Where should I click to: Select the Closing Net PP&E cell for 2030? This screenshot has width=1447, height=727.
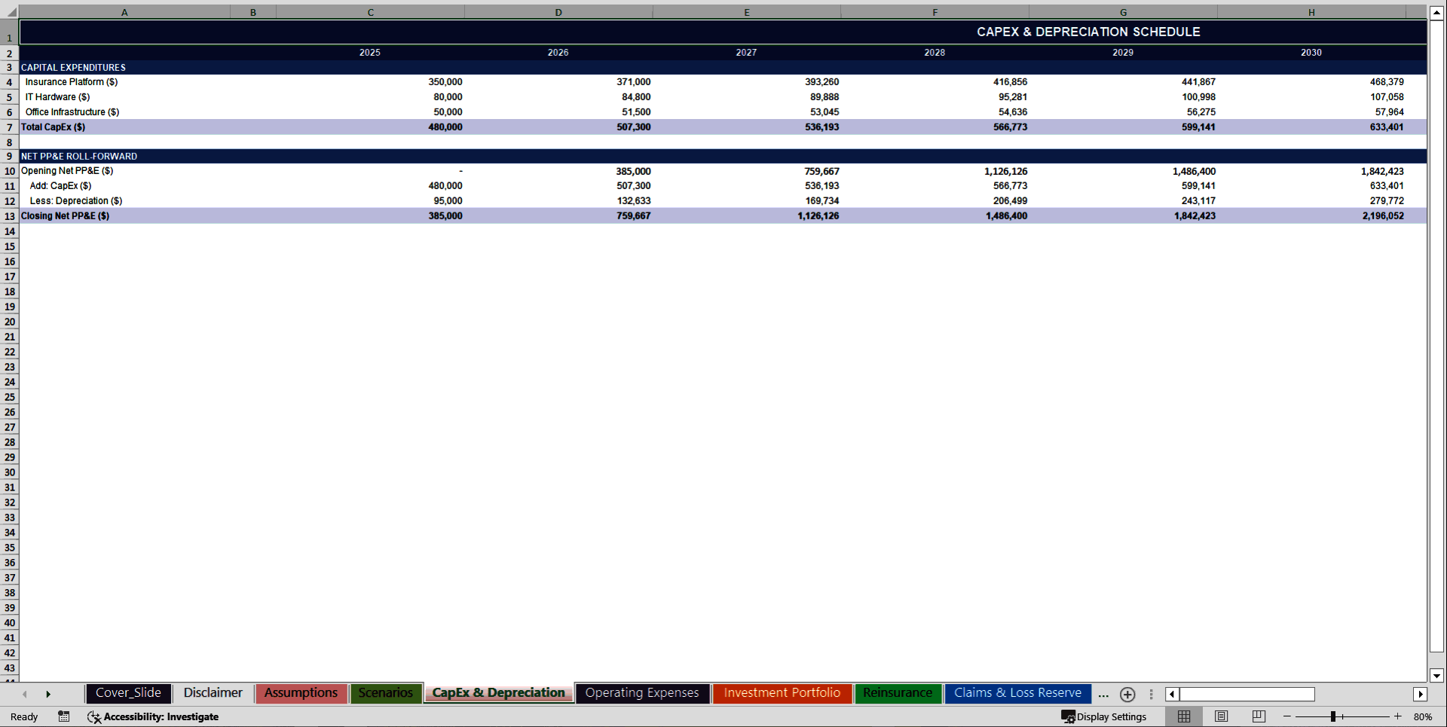pyautogui.click(x=1311, y=215)
